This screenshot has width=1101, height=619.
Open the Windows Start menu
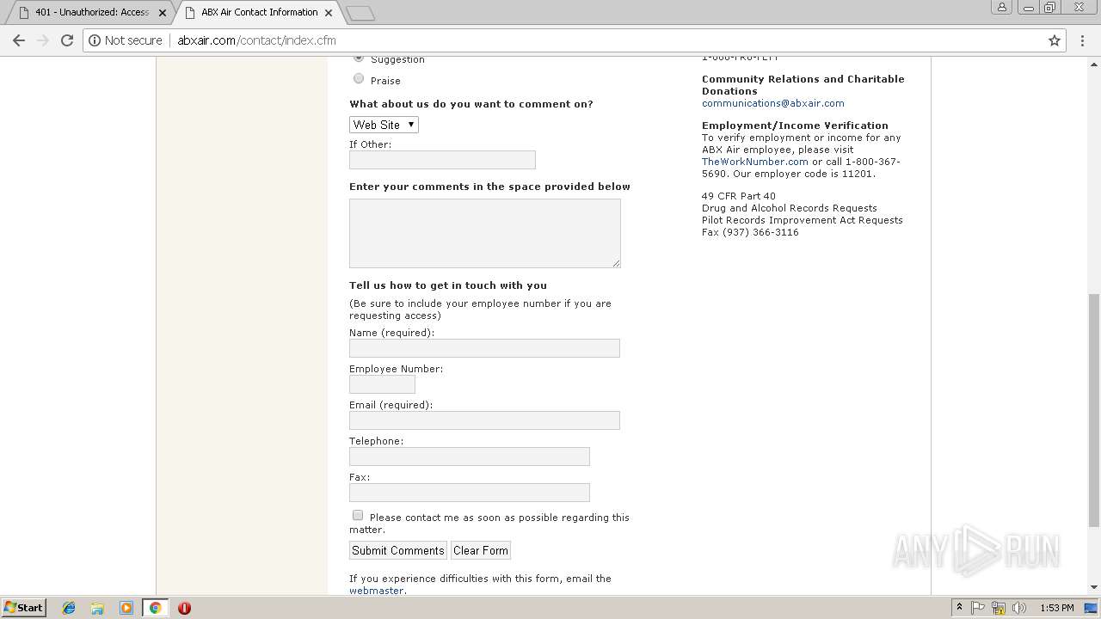pos(23,608)
